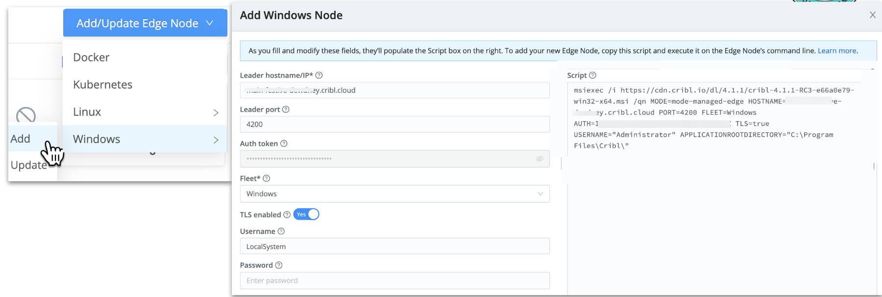Viewport: 882px width, 297px height.
Task: Show help for Leader port
Action: [x=286, y=109]
